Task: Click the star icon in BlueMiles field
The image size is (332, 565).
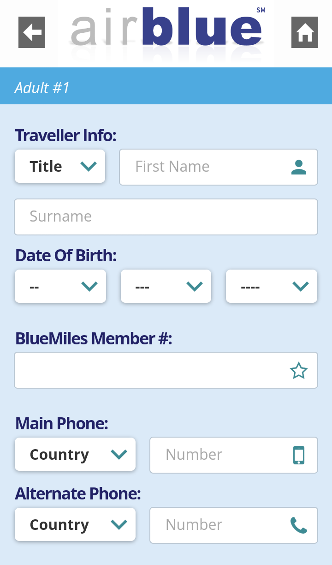Action: pos(298,371)
